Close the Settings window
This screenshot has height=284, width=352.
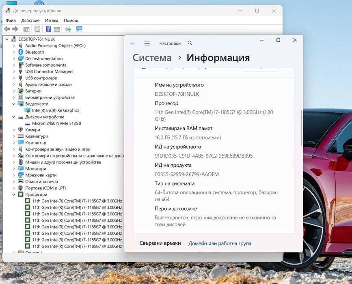(294, 40)
